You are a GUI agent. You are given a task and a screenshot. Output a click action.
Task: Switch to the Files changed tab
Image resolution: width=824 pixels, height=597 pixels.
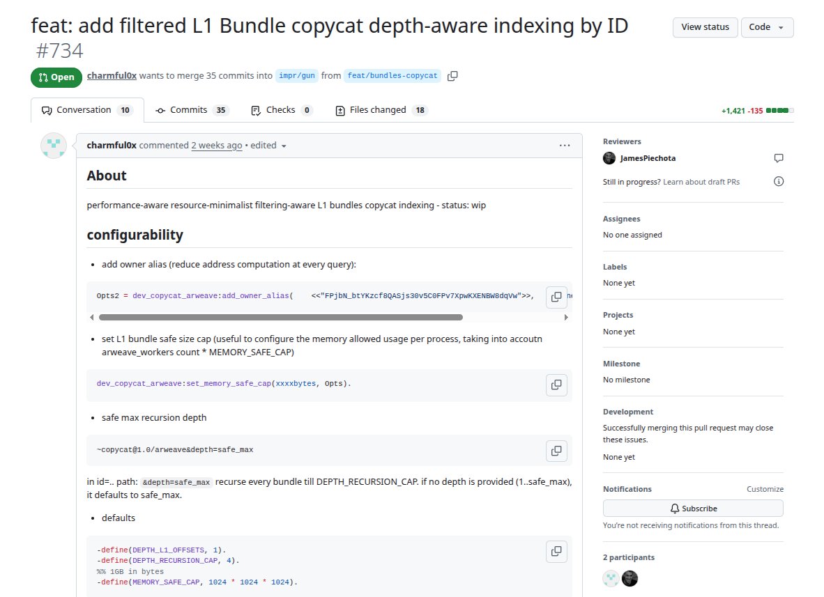pos(382,110)
